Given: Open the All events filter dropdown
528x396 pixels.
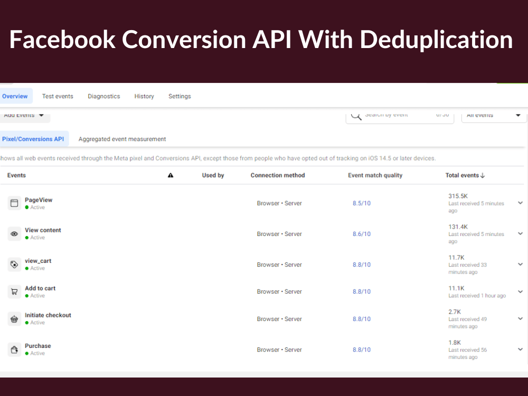Looking at the screenshot, I should (x=493, y=115).
